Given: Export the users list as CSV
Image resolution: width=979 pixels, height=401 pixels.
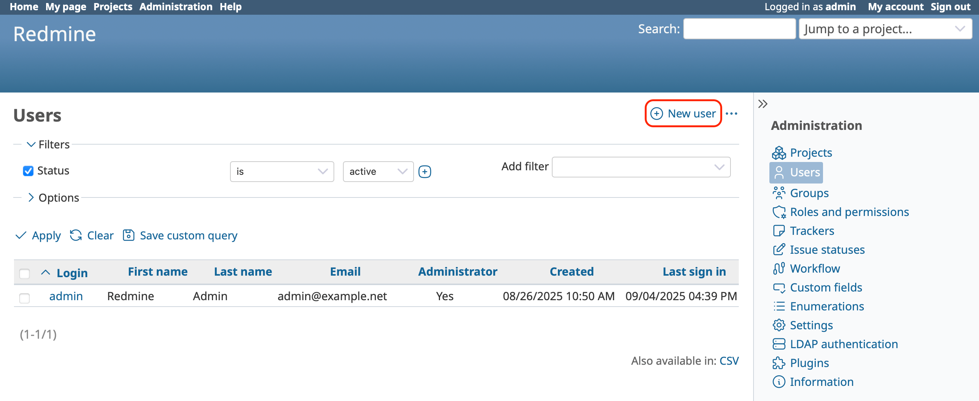Looking at the screenshot, I should [x=729, y=360].
